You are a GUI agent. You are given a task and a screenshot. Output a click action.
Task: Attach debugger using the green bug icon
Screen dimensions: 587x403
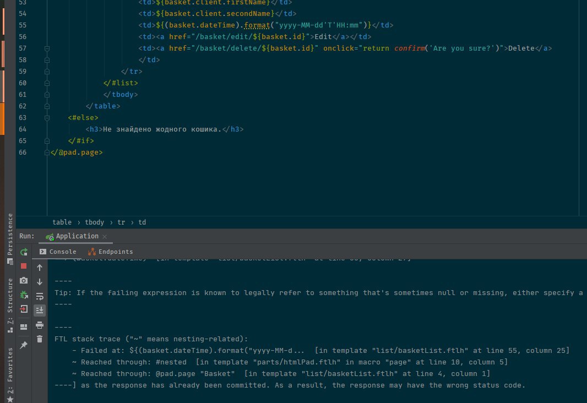(x=24, y=295)
